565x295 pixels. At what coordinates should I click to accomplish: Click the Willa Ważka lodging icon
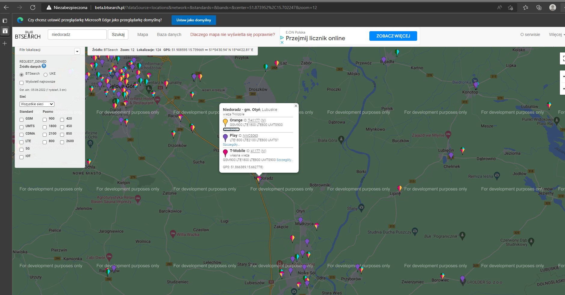point(173,234)
